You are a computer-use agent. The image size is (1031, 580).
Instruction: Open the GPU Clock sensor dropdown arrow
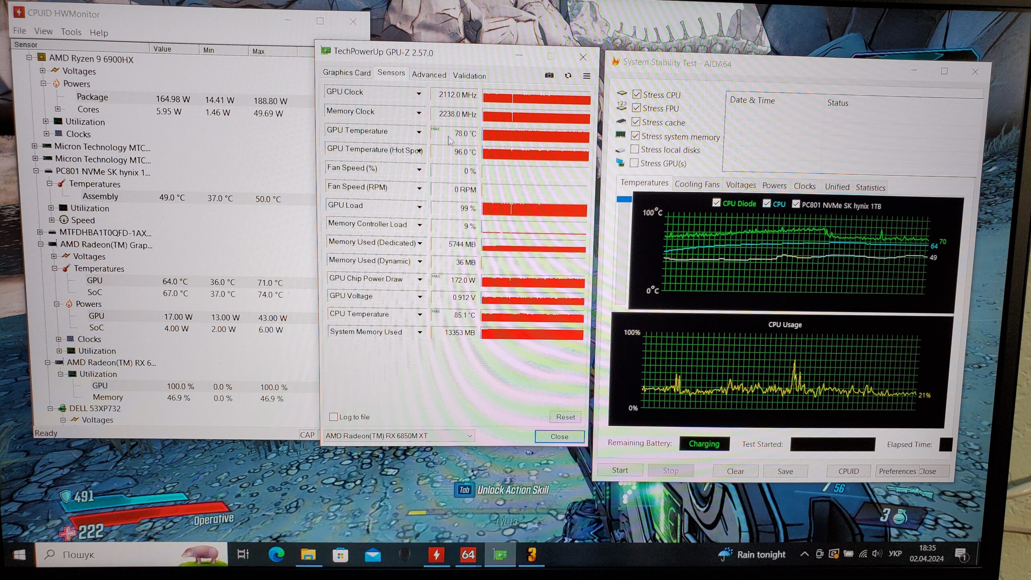tap(419, 93)
